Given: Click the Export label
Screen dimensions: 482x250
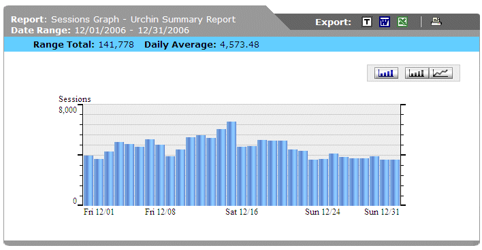Looking at the screenshot, I should pyautogui.click(x=333, y=22).
